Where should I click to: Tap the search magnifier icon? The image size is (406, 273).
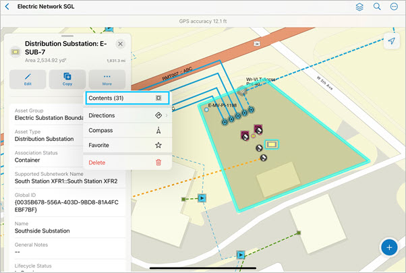pos(377,7)
